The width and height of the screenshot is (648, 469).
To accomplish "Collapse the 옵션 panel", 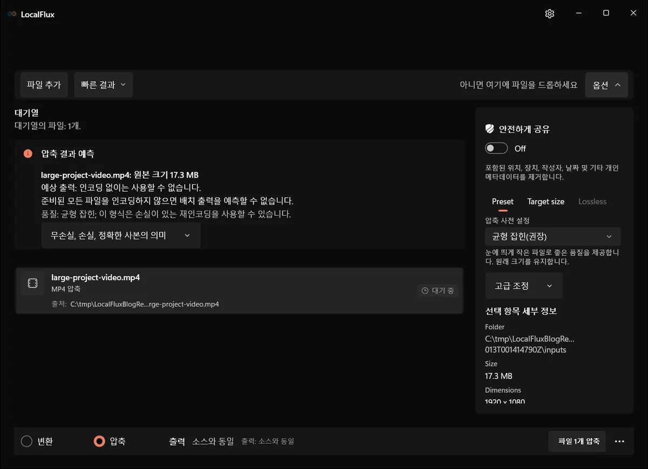I will tap(606, 85).
